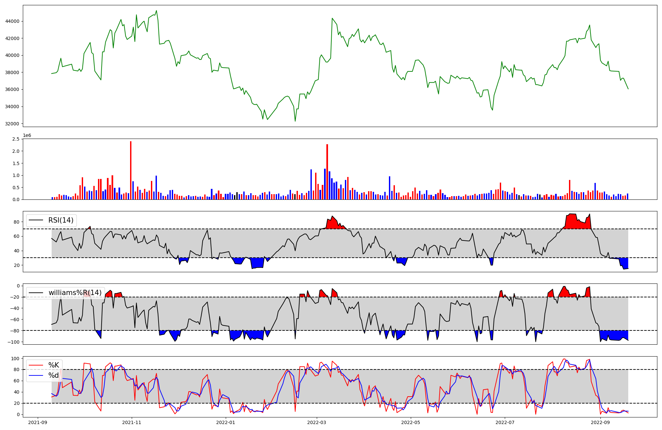Click the tallest red volume bar
Screen dimensions: 662x430
coord(131,170)
